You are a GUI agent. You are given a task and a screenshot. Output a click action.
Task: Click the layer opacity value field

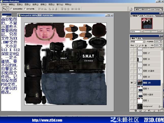click(157, 42)
